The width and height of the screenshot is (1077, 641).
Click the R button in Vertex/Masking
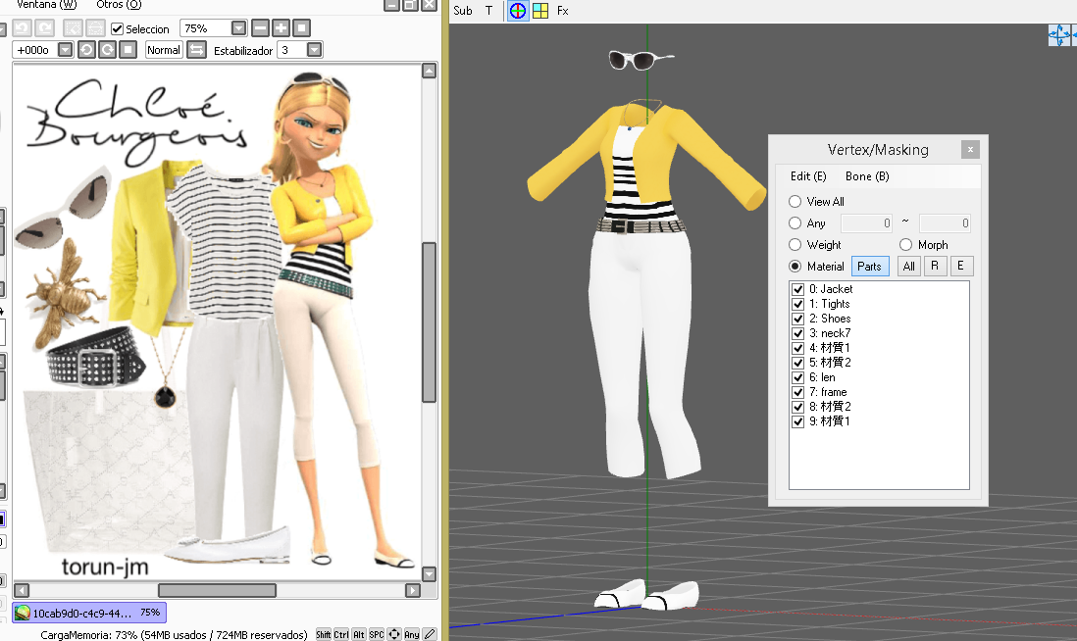pos(935,267)
